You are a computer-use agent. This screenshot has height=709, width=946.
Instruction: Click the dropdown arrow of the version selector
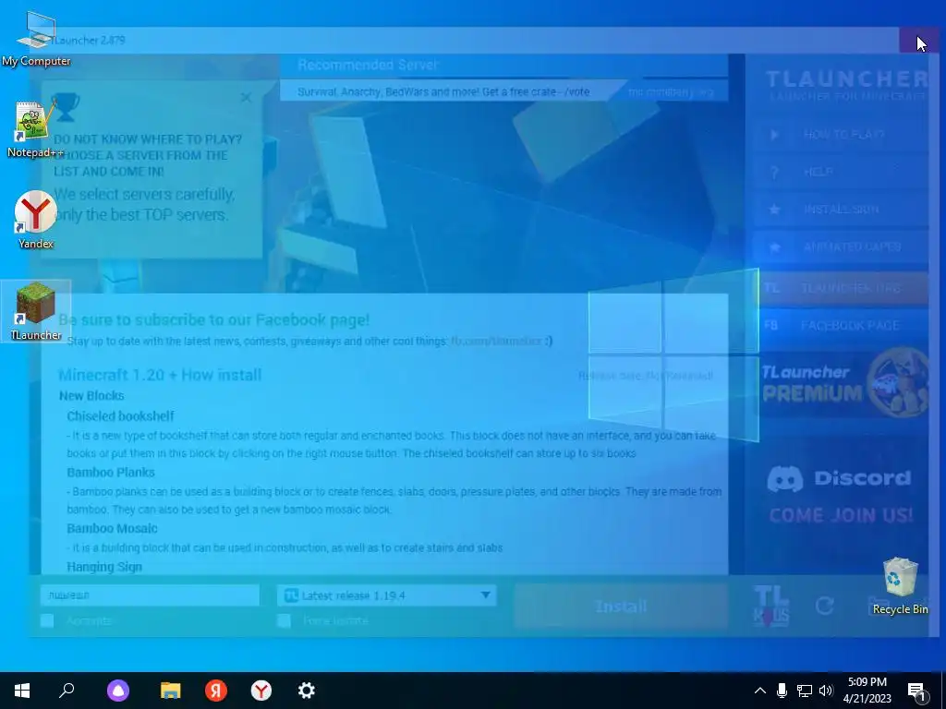(485, 595)
